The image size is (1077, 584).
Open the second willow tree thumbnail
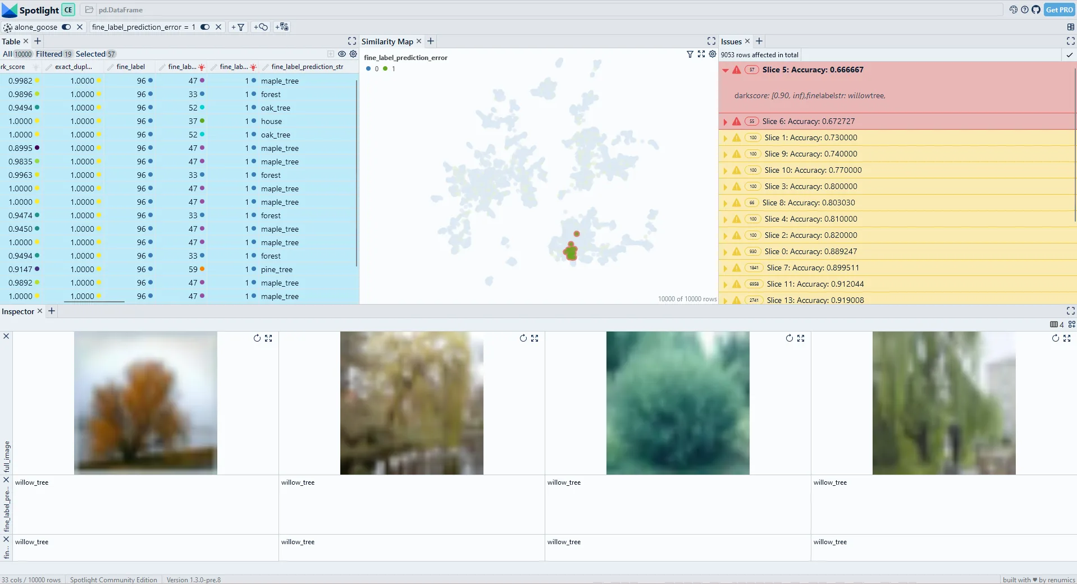point(412,403)
